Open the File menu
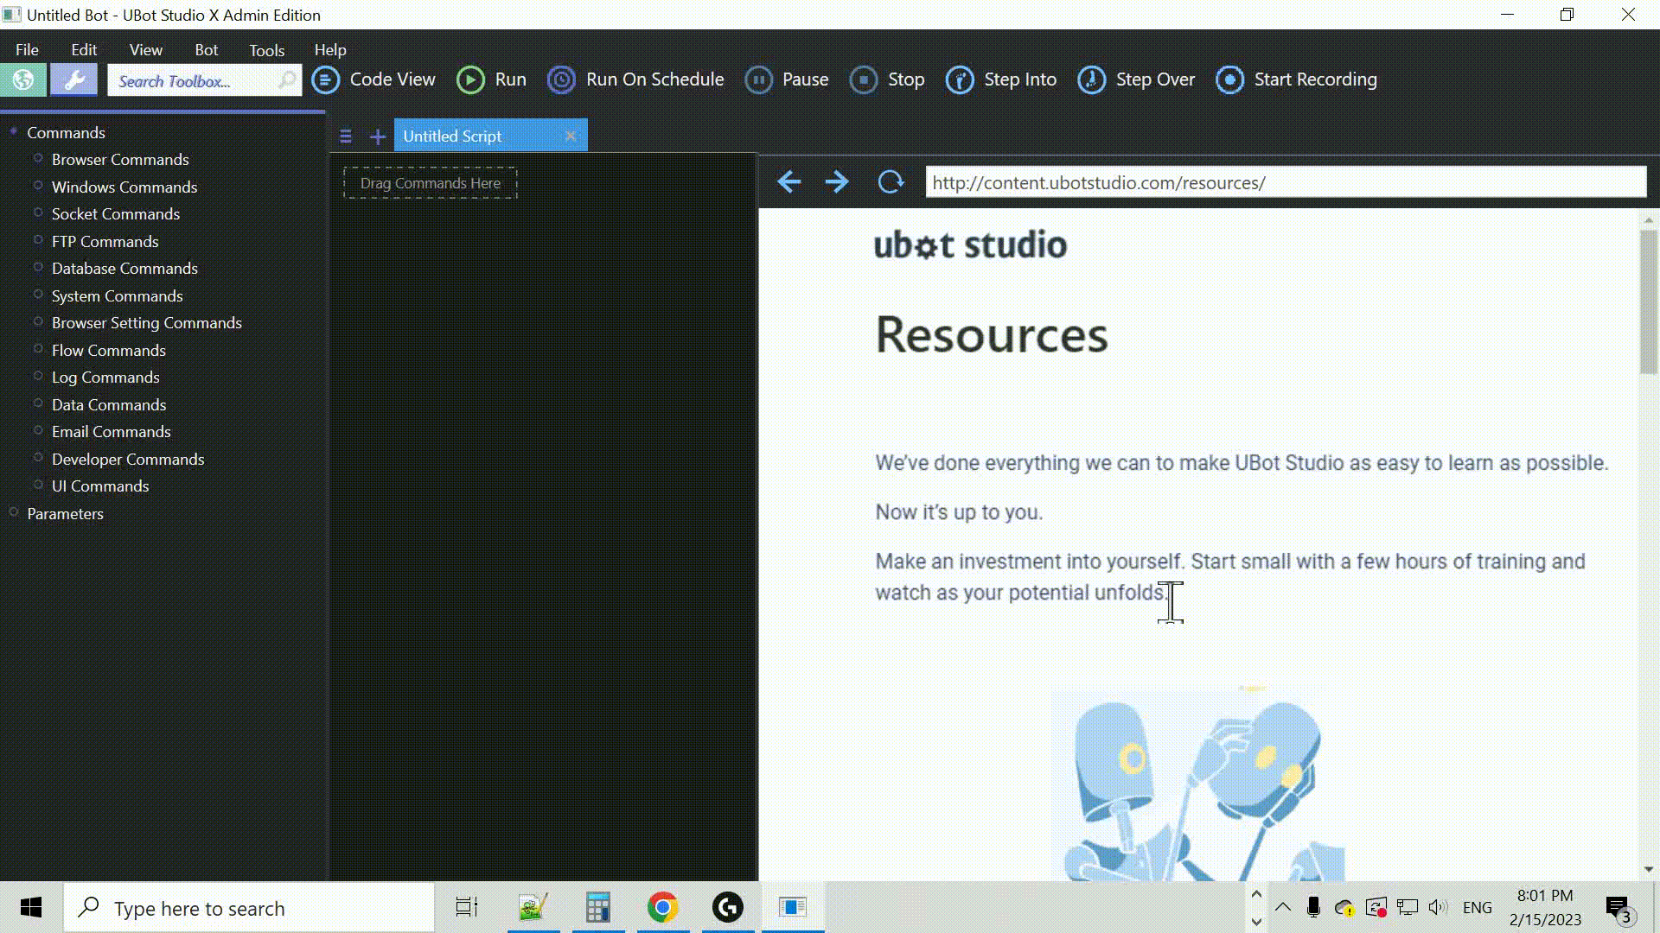Viewport: 1660px width, 933px height. point(27,50)
